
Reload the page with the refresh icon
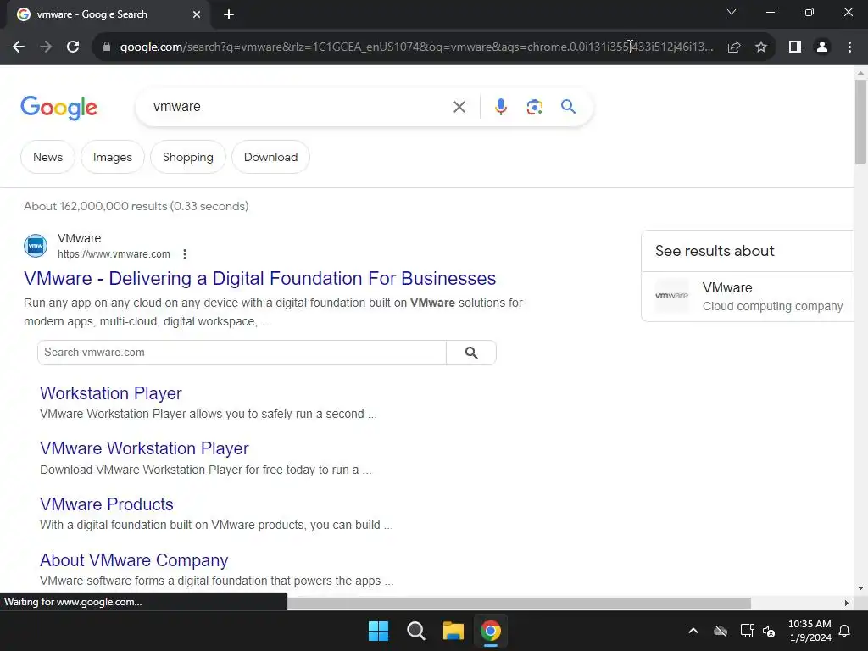tap(73, 47)
